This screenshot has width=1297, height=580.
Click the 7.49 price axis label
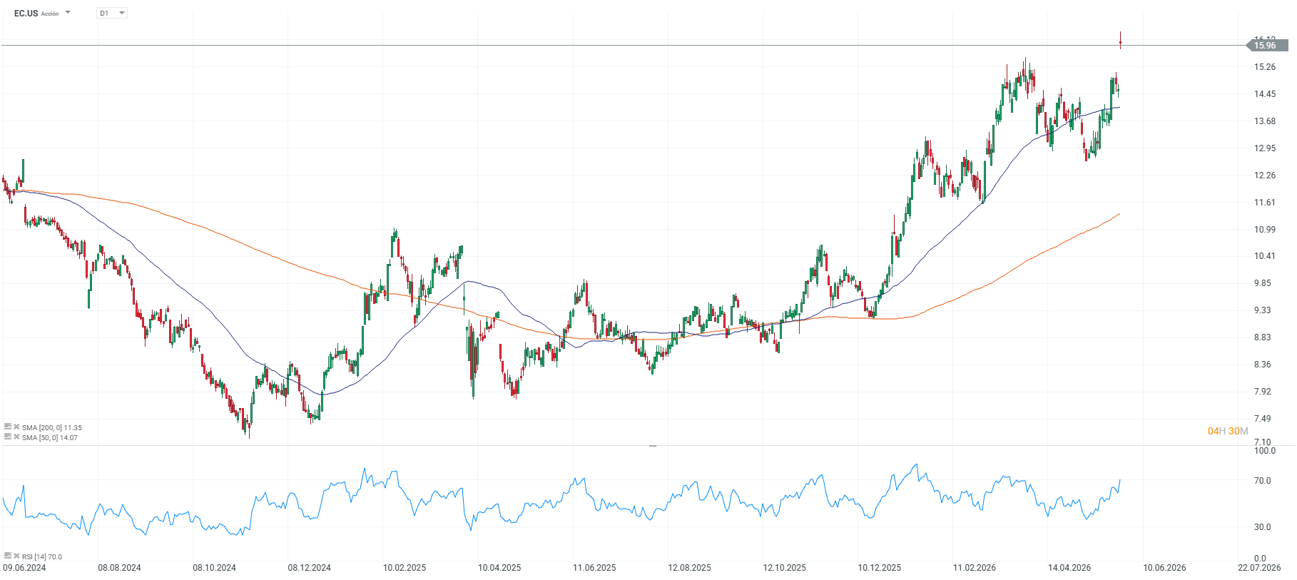(x=1263, y=419)
